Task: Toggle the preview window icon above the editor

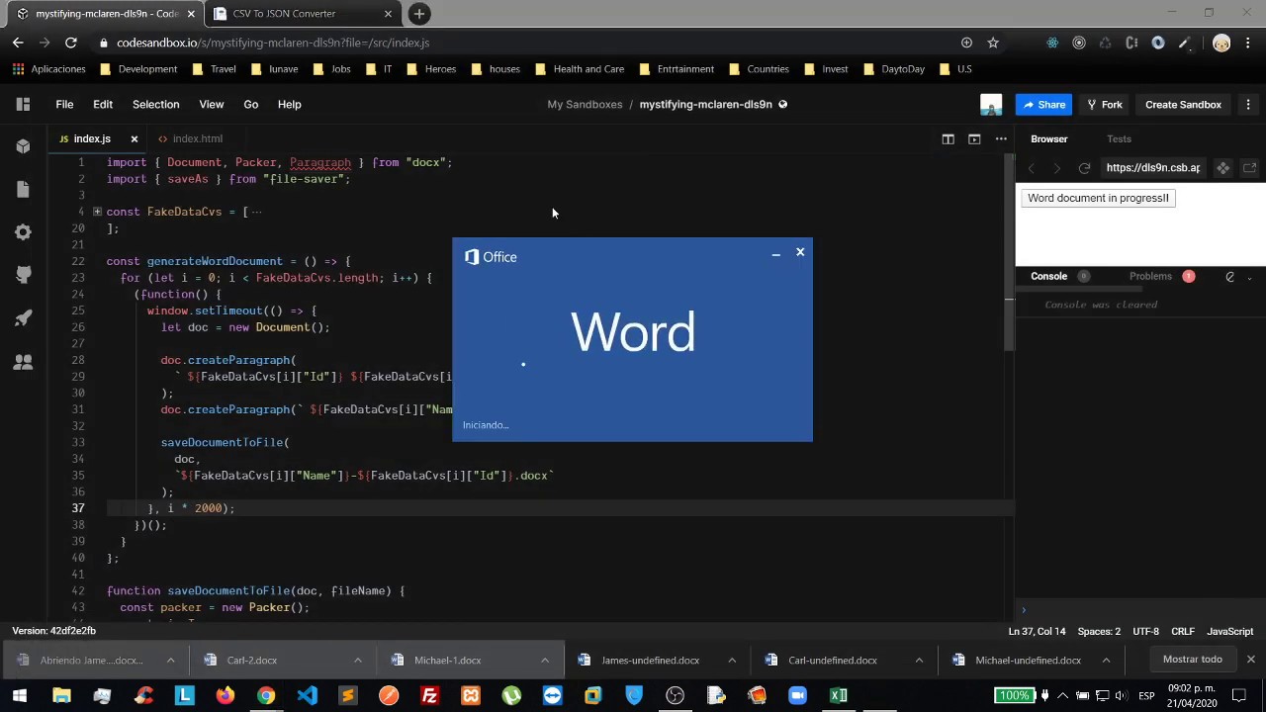Action: pos(974,138)
